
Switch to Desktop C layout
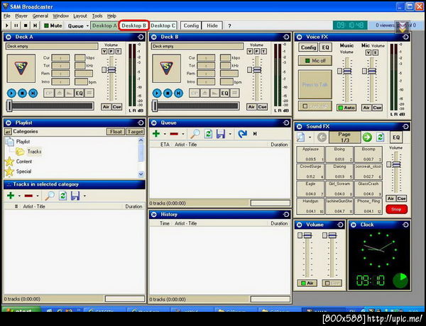coord(163,26)
